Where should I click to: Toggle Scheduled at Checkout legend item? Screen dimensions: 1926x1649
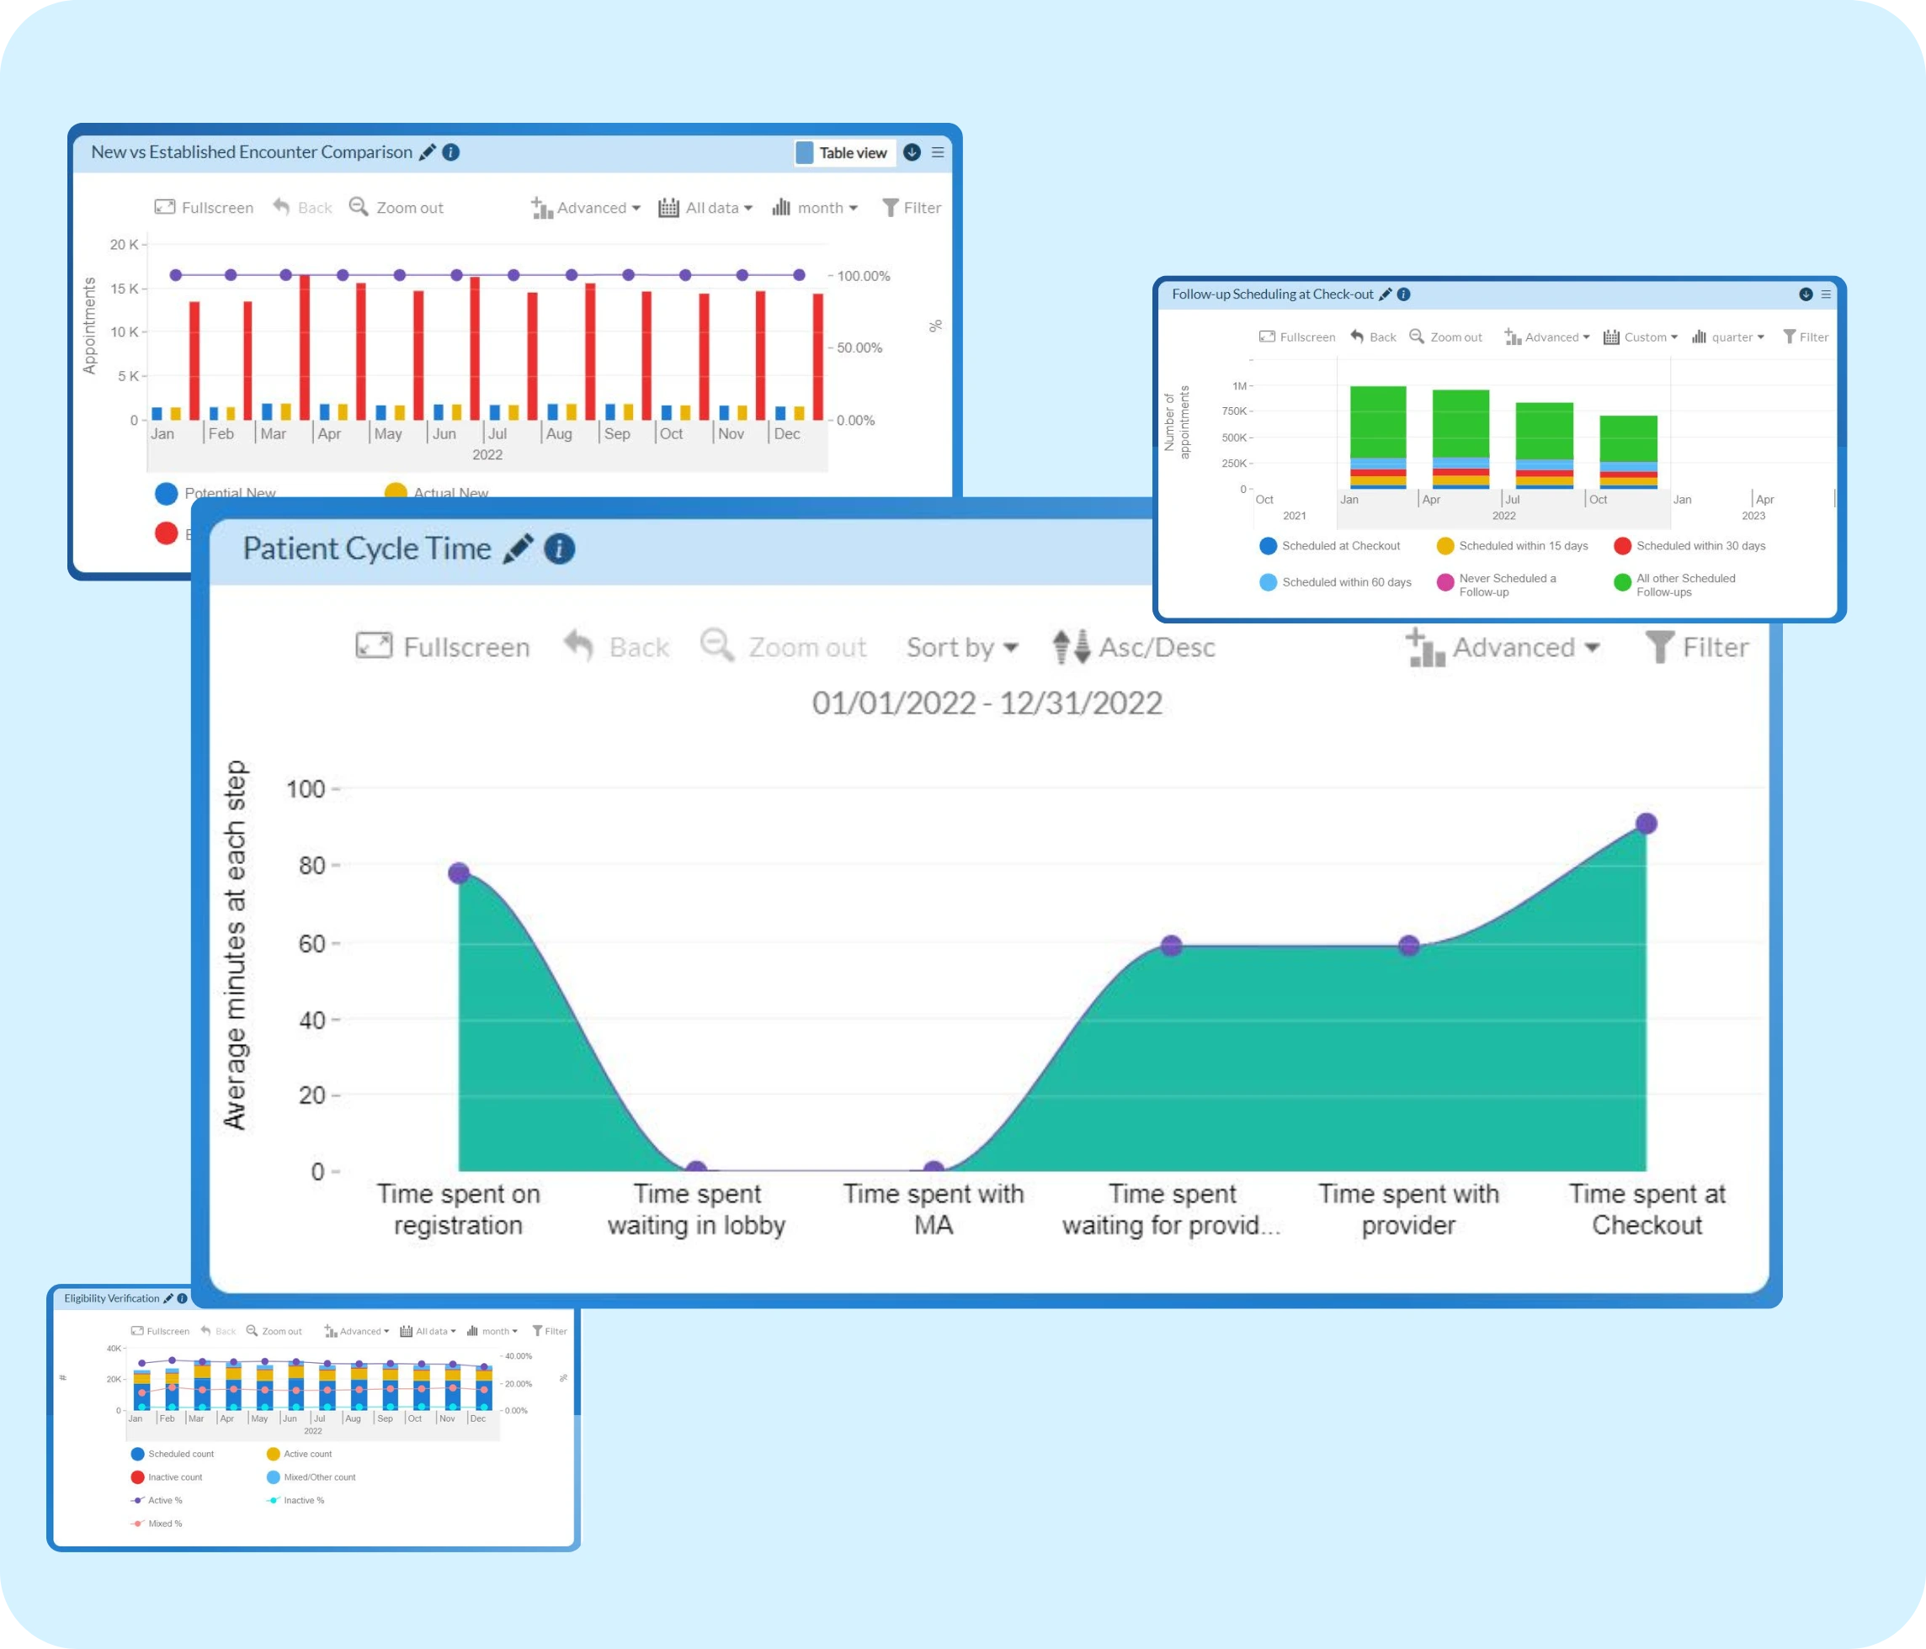(1329, 545)
